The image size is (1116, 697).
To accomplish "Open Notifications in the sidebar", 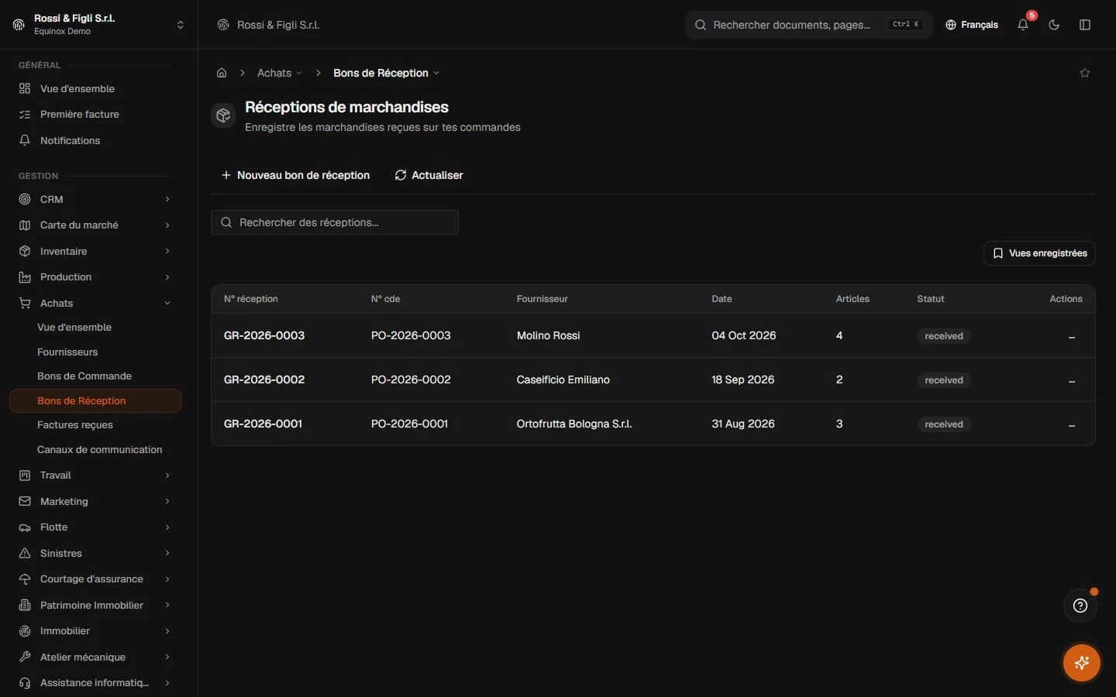I will point(95,140).
